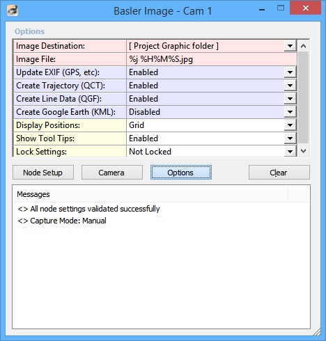Click the 'Image Destination:' label
The width and height of the screenshot is (326, 341).
[50, 46]
